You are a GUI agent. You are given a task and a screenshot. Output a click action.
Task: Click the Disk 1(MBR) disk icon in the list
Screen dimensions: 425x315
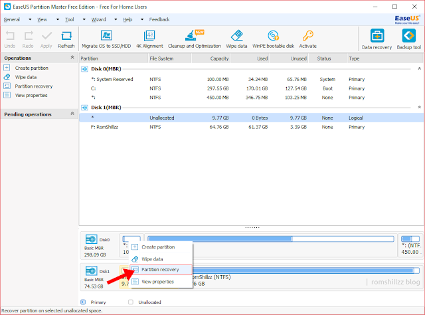point(84,108)
